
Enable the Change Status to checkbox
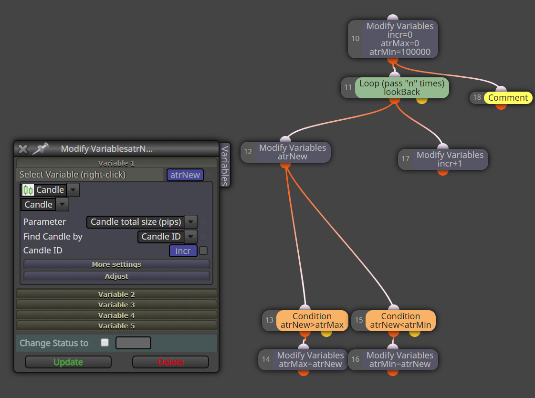tap(105, 343)
